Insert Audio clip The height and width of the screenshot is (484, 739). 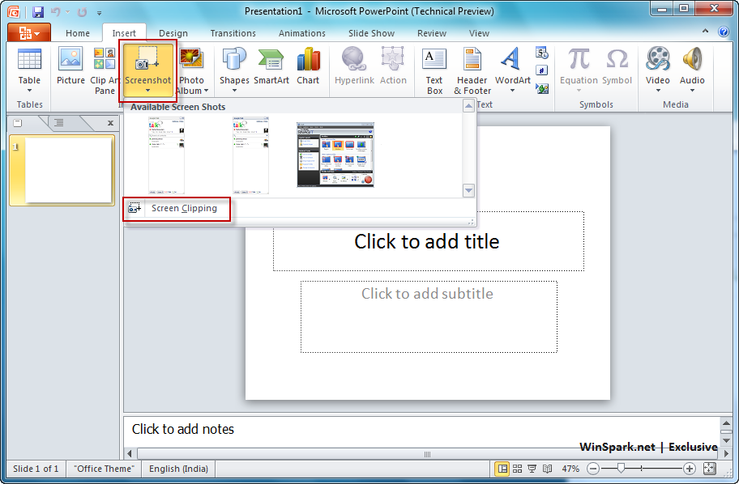pyautogui.click(x=692, y=70)
